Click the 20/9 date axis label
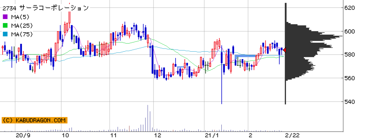Screen dimensions: 369x139 point(23,135)
